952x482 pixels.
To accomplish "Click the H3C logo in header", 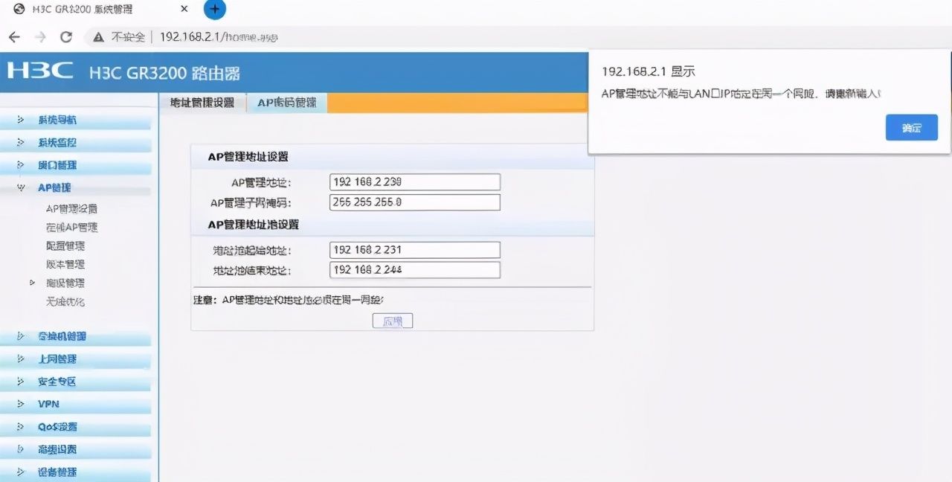I will pyautogui.click(x=40, y=71).
